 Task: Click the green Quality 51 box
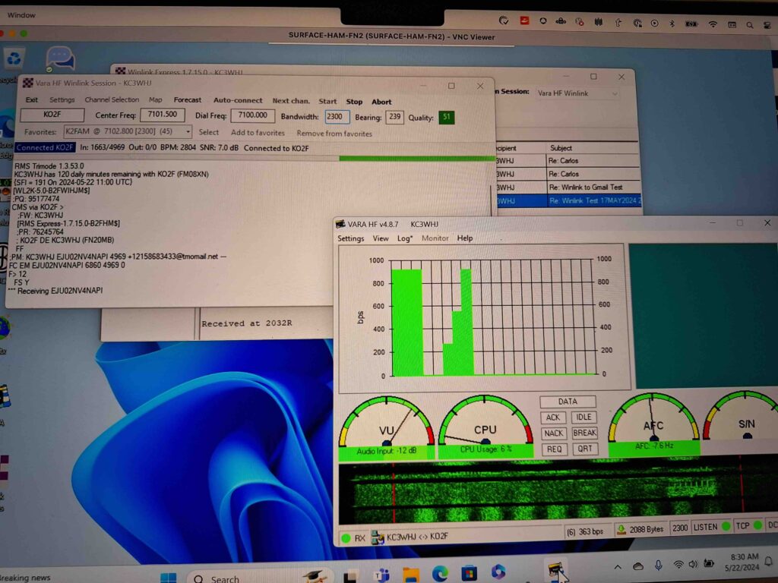(447, 118)
